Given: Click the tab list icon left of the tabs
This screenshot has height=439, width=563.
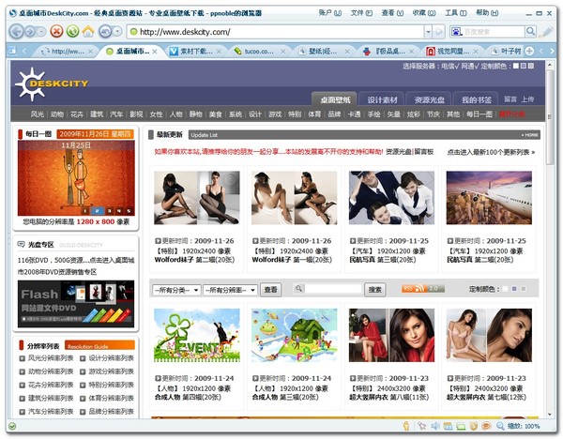Looking at the screenshot, I should pos(12,51).
